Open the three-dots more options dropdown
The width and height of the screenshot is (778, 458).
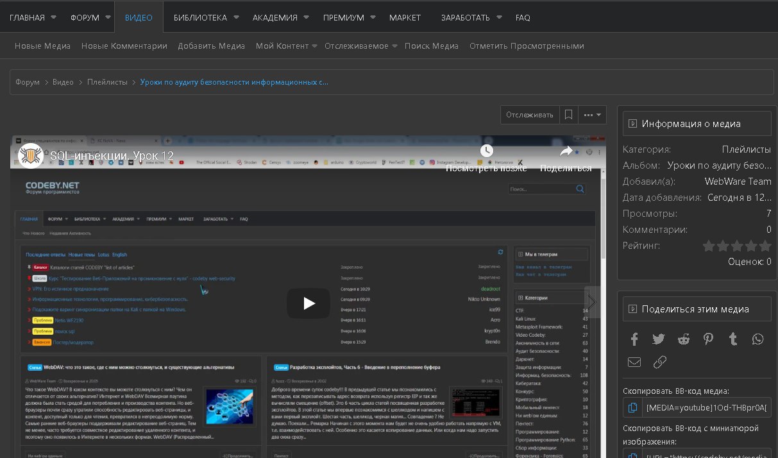click(592, 115)
